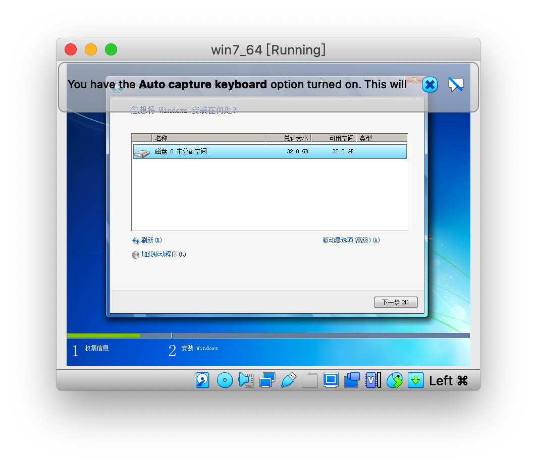Open the hard disk activity indicator
This screenshot has height=465, width=537.
[202, 380]
